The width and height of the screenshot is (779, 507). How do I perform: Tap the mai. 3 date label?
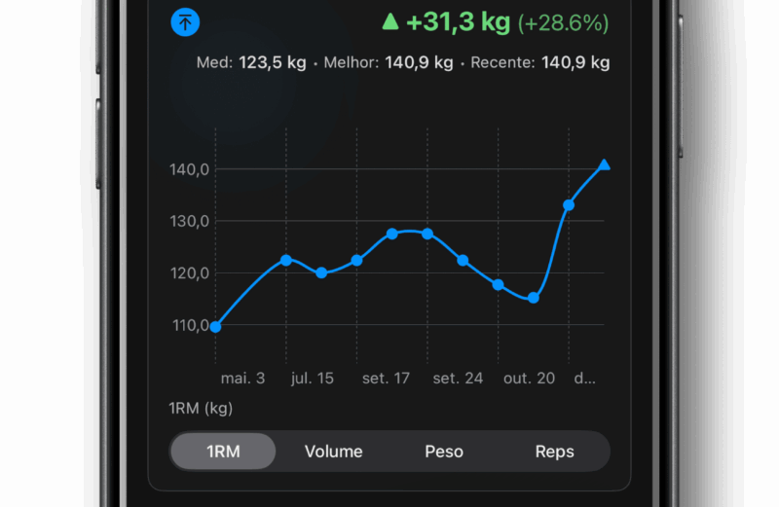[242, 379]
